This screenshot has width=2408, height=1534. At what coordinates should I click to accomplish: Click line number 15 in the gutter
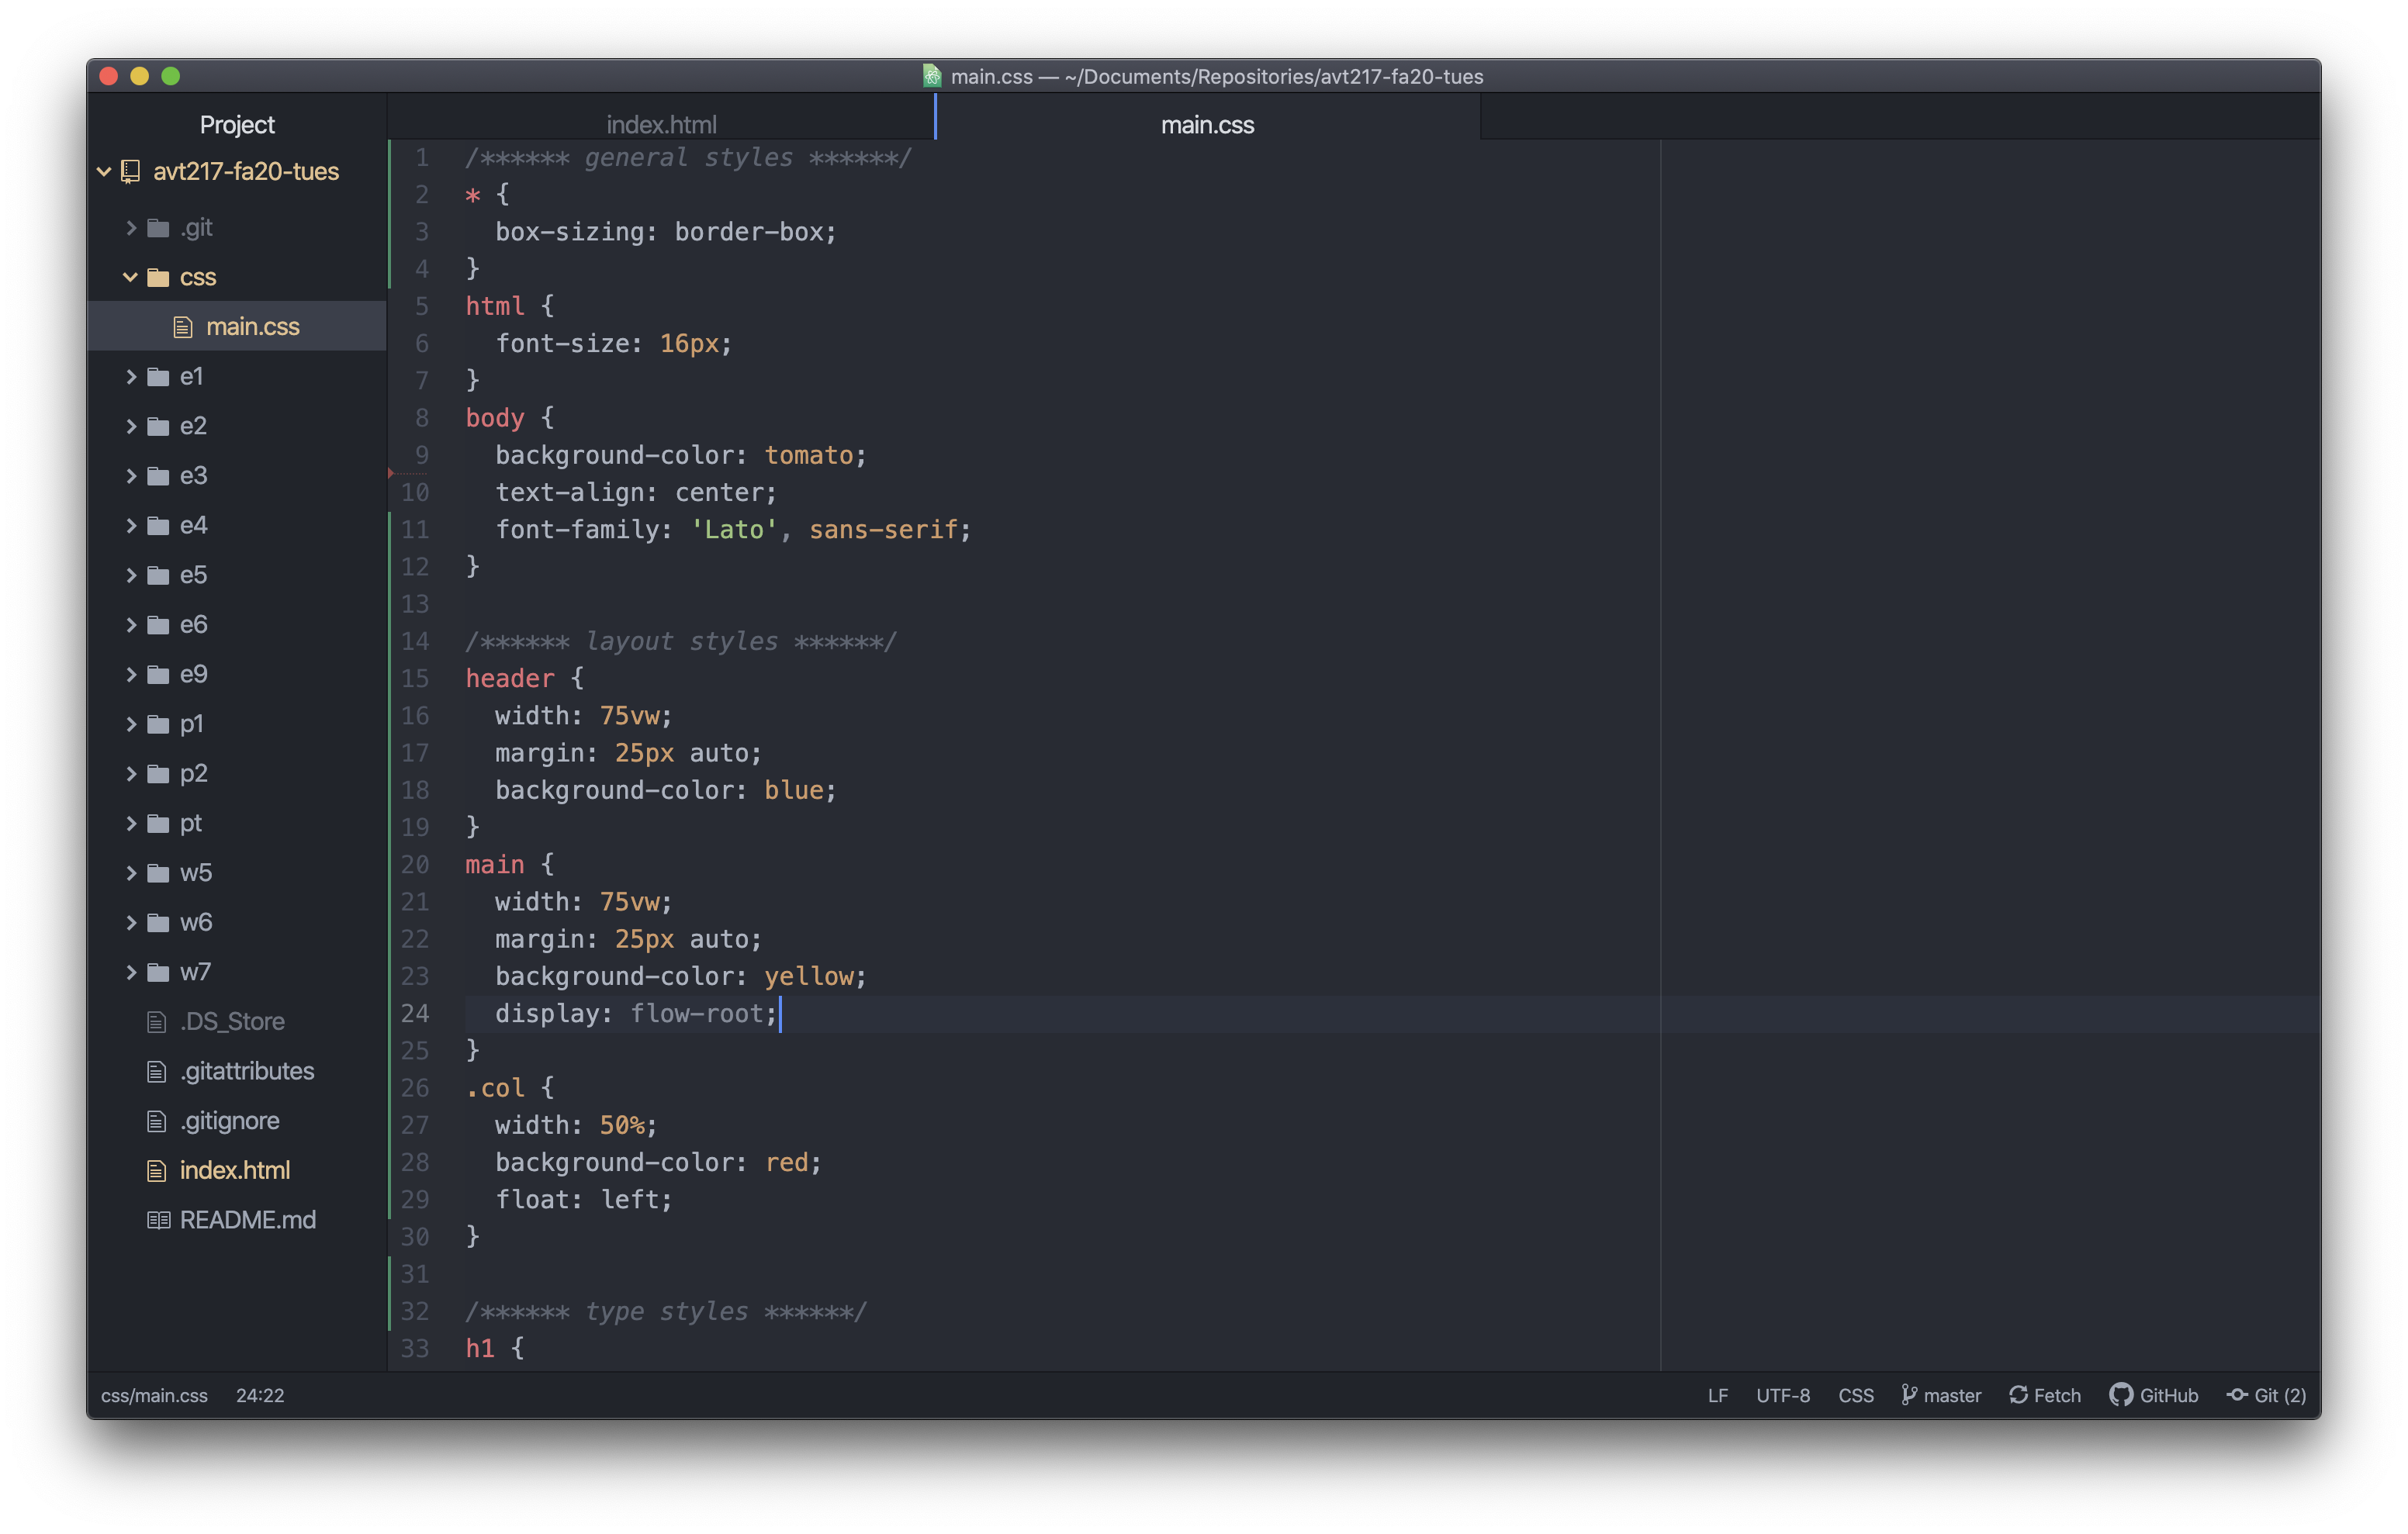pos(415,679)
